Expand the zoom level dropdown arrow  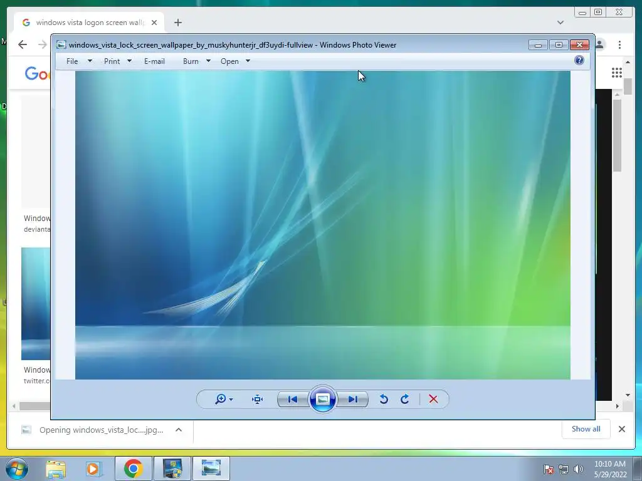coord(231,400)
